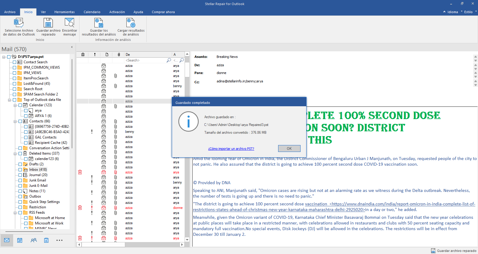The width and height of the screenshot is (478, 254).
Task: Check the Contact Search checkbox
Action: 14,62
